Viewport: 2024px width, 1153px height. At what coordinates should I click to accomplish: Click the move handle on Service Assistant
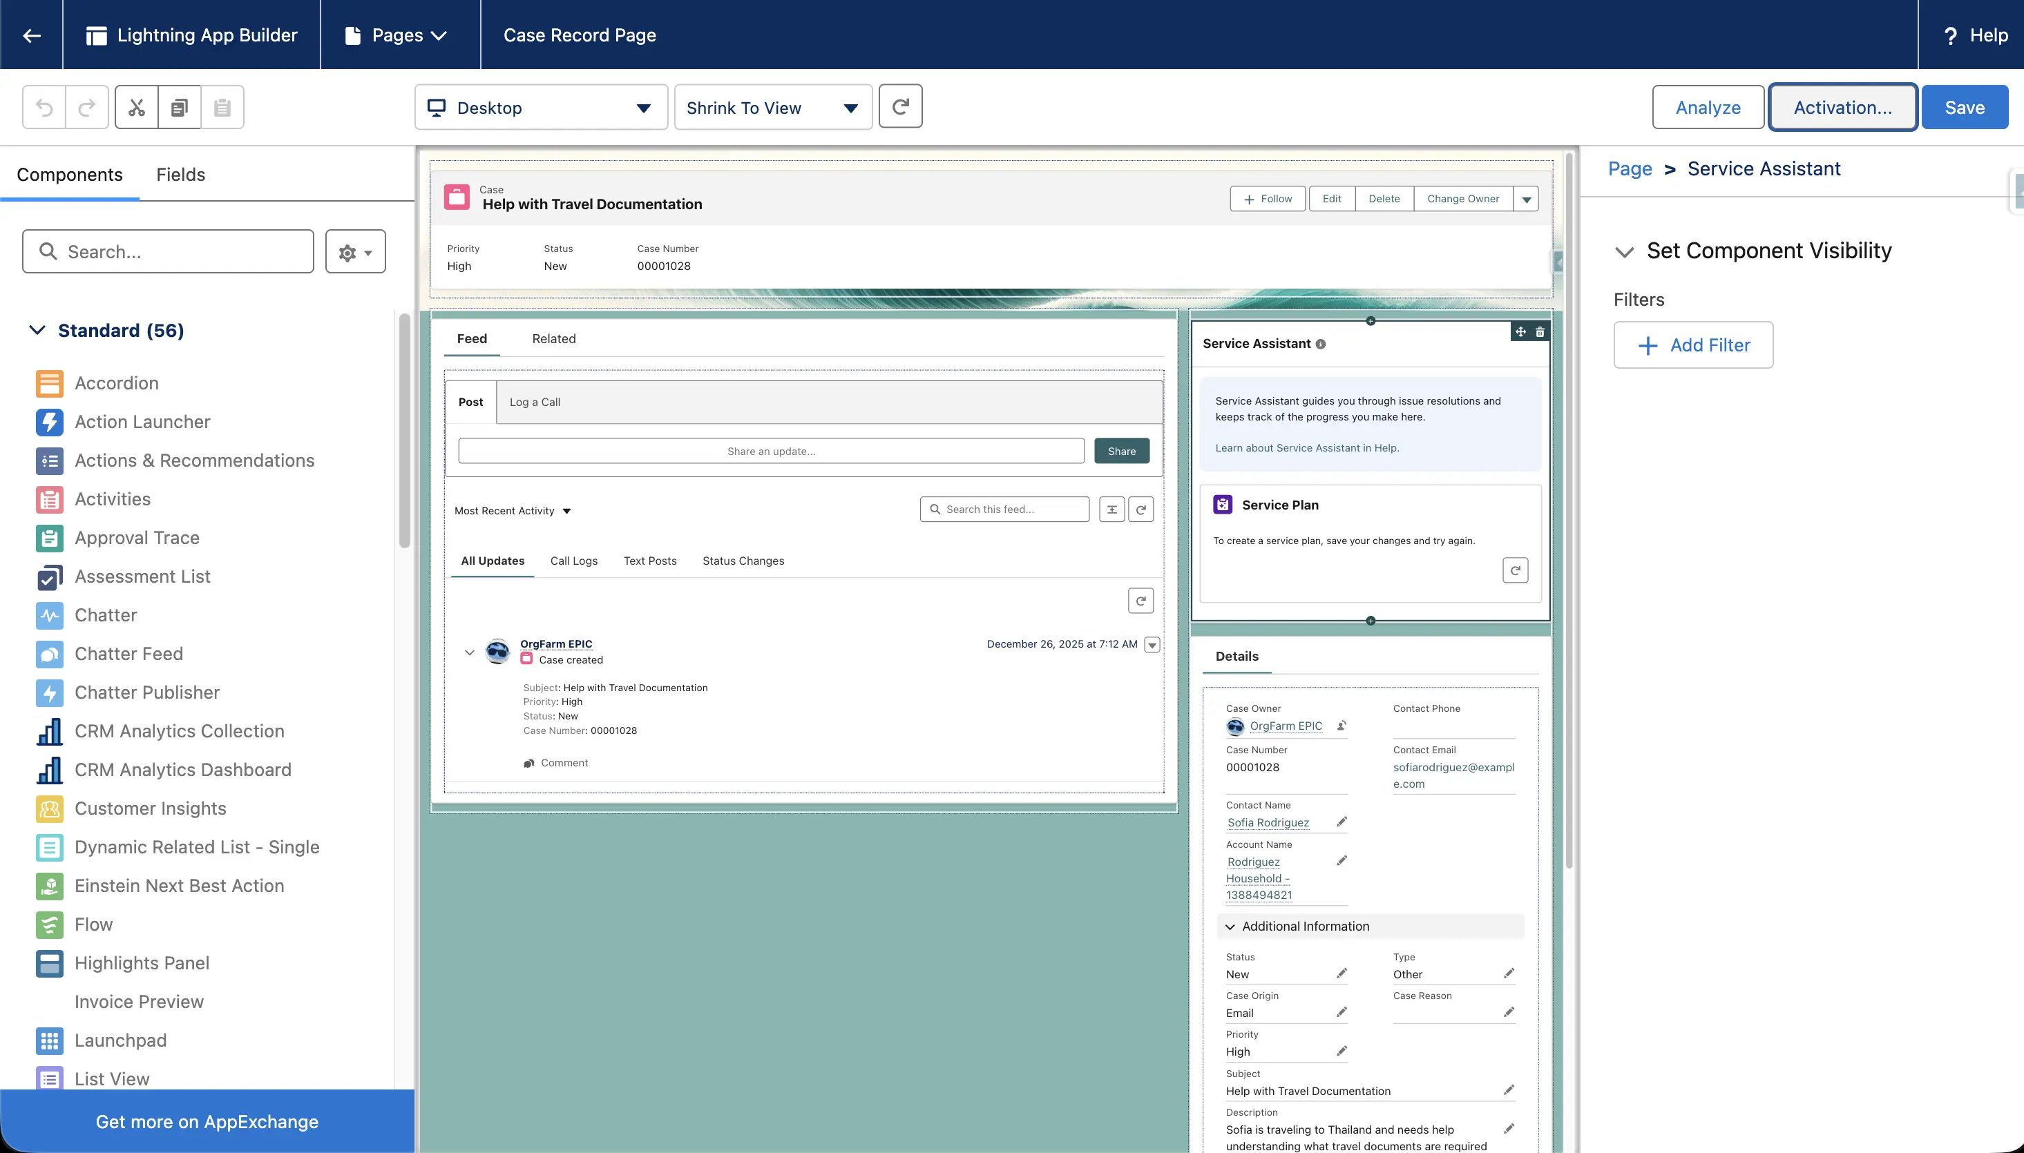1520,332
